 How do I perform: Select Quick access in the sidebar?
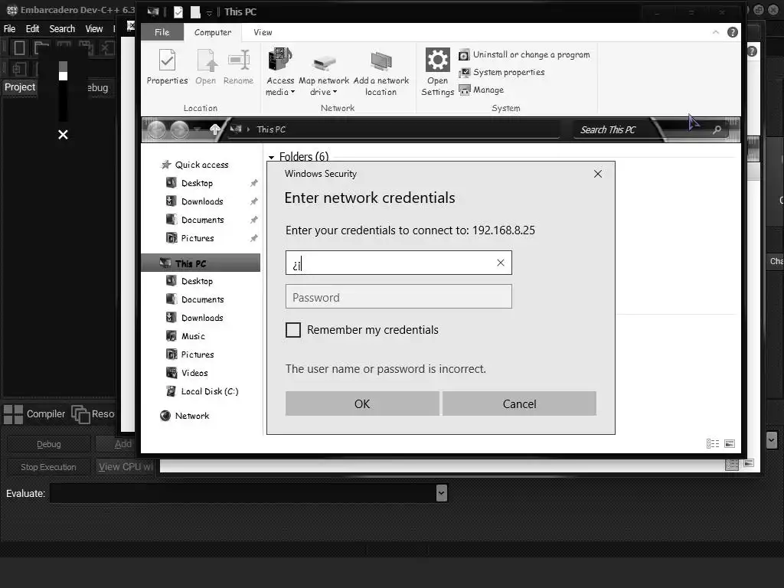195,165
